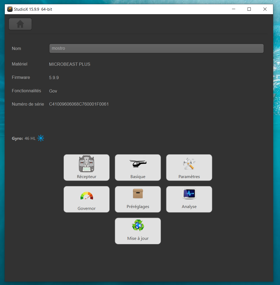Launch Mise à jour update tile
The width and height of the screenshot is (280, 285).
coord(138,231)
